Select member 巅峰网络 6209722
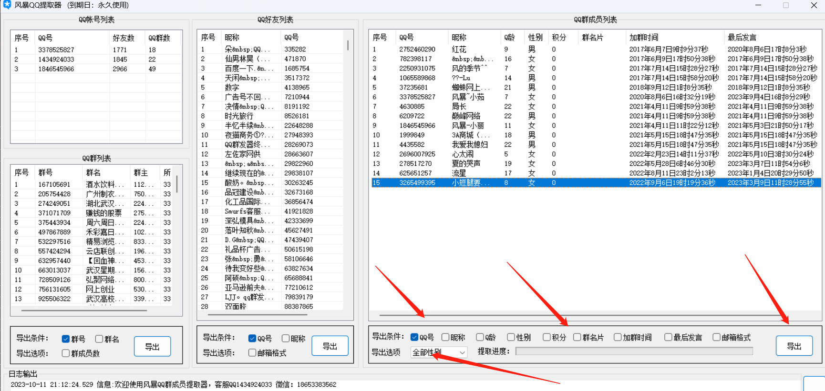 pos(596,116)
